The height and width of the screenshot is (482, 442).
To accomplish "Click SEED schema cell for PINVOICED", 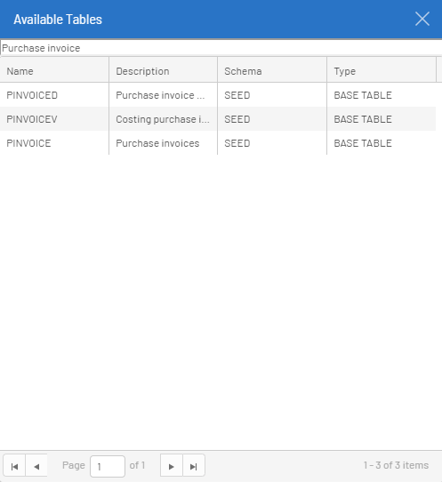I will click(272, 95).
